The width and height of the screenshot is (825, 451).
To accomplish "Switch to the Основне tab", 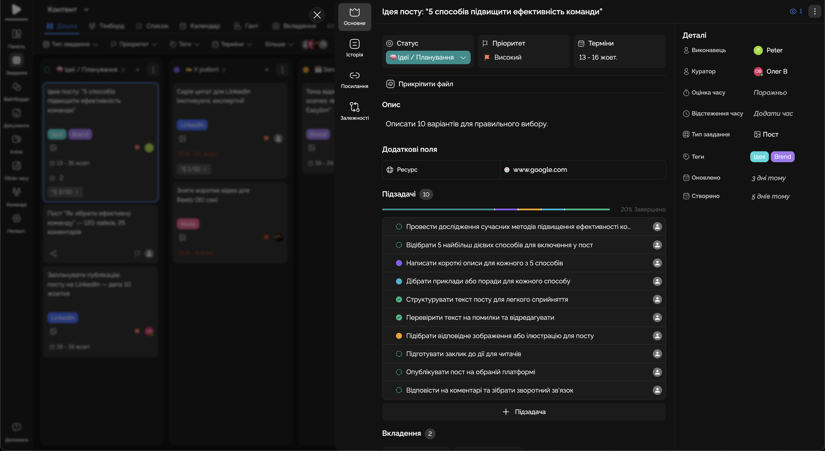I will 354,17.
